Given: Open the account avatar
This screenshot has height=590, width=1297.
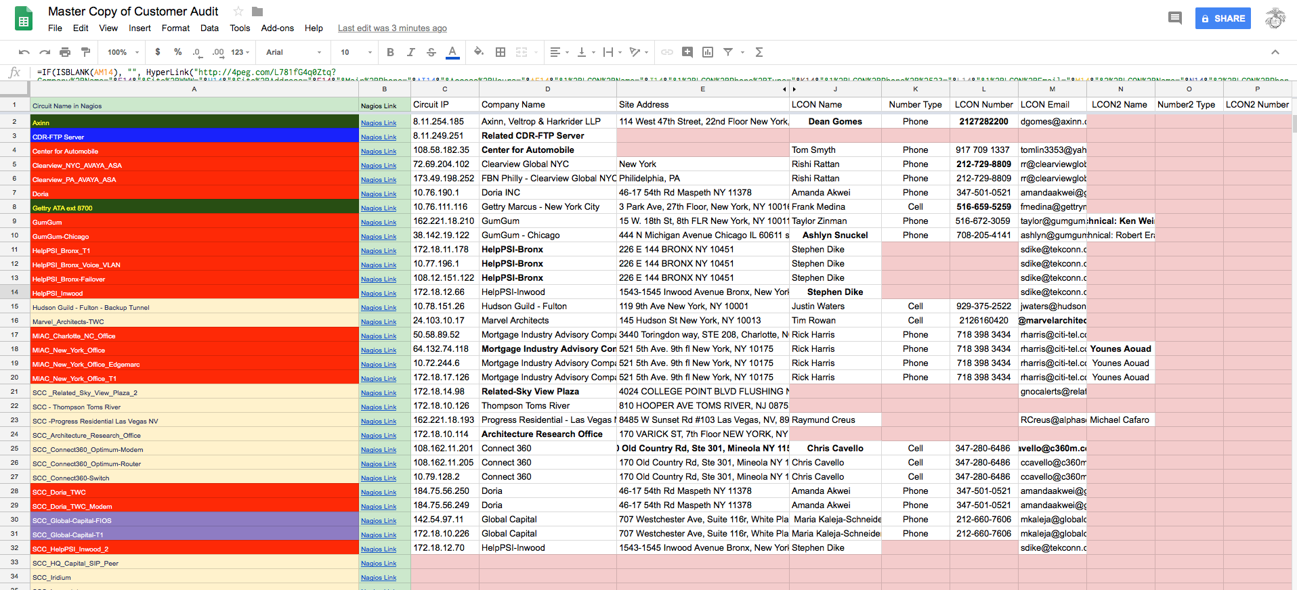Looking at the screenshot, I should pyautogui.click(x=1275, y=18).
